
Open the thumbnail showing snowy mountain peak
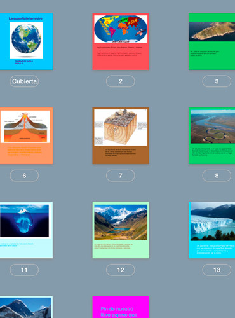click(x=26, y=307)
